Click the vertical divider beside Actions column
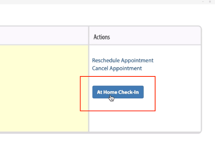Screen dimensions: 215x147 89,79
